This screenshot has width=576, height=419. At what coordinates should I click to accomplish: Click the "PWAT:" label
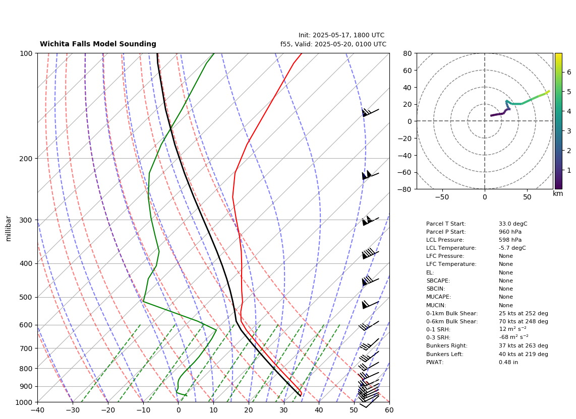pyautogui.click(x=435, y=362)
